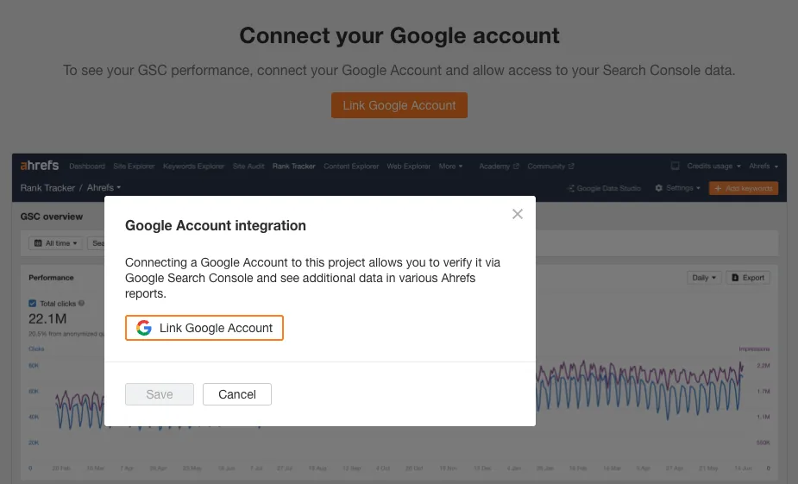This screenshot has width=798, height=484.
Task: Cancel the Google Account integration dialog
Action: coord(236,394)
